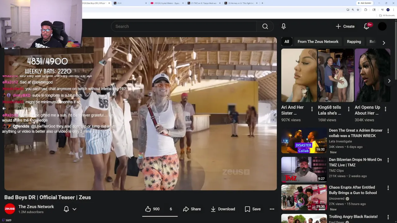Expand notification options chevron beside bell
The height and width of the screenshot is (223, 397).
pyautogui.click(x=74, y=209)
